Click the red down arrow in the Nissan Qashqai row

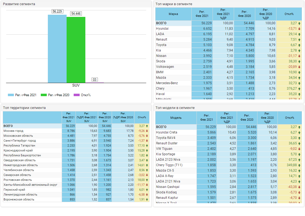coord(299,187)
